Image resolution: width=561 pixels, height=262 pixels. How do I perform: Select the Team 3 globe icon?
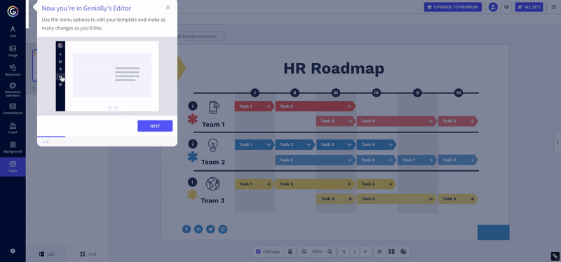point(212,184)
